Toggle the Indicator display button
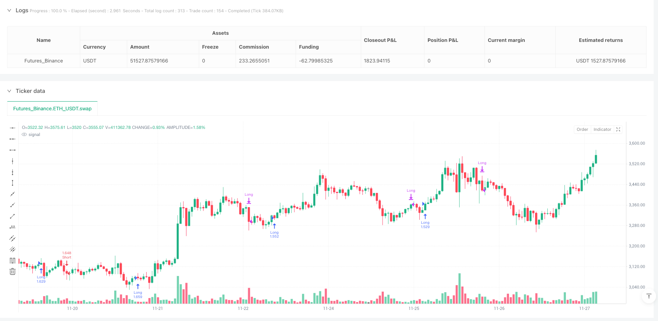The height and width of the screenshot is (321, 658). [602, 130]
